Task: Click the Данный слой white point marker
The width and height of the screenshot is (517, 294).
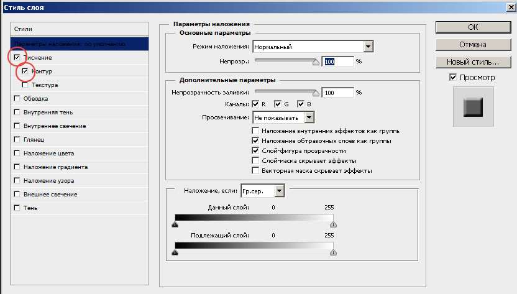Action: click(333, 225)
